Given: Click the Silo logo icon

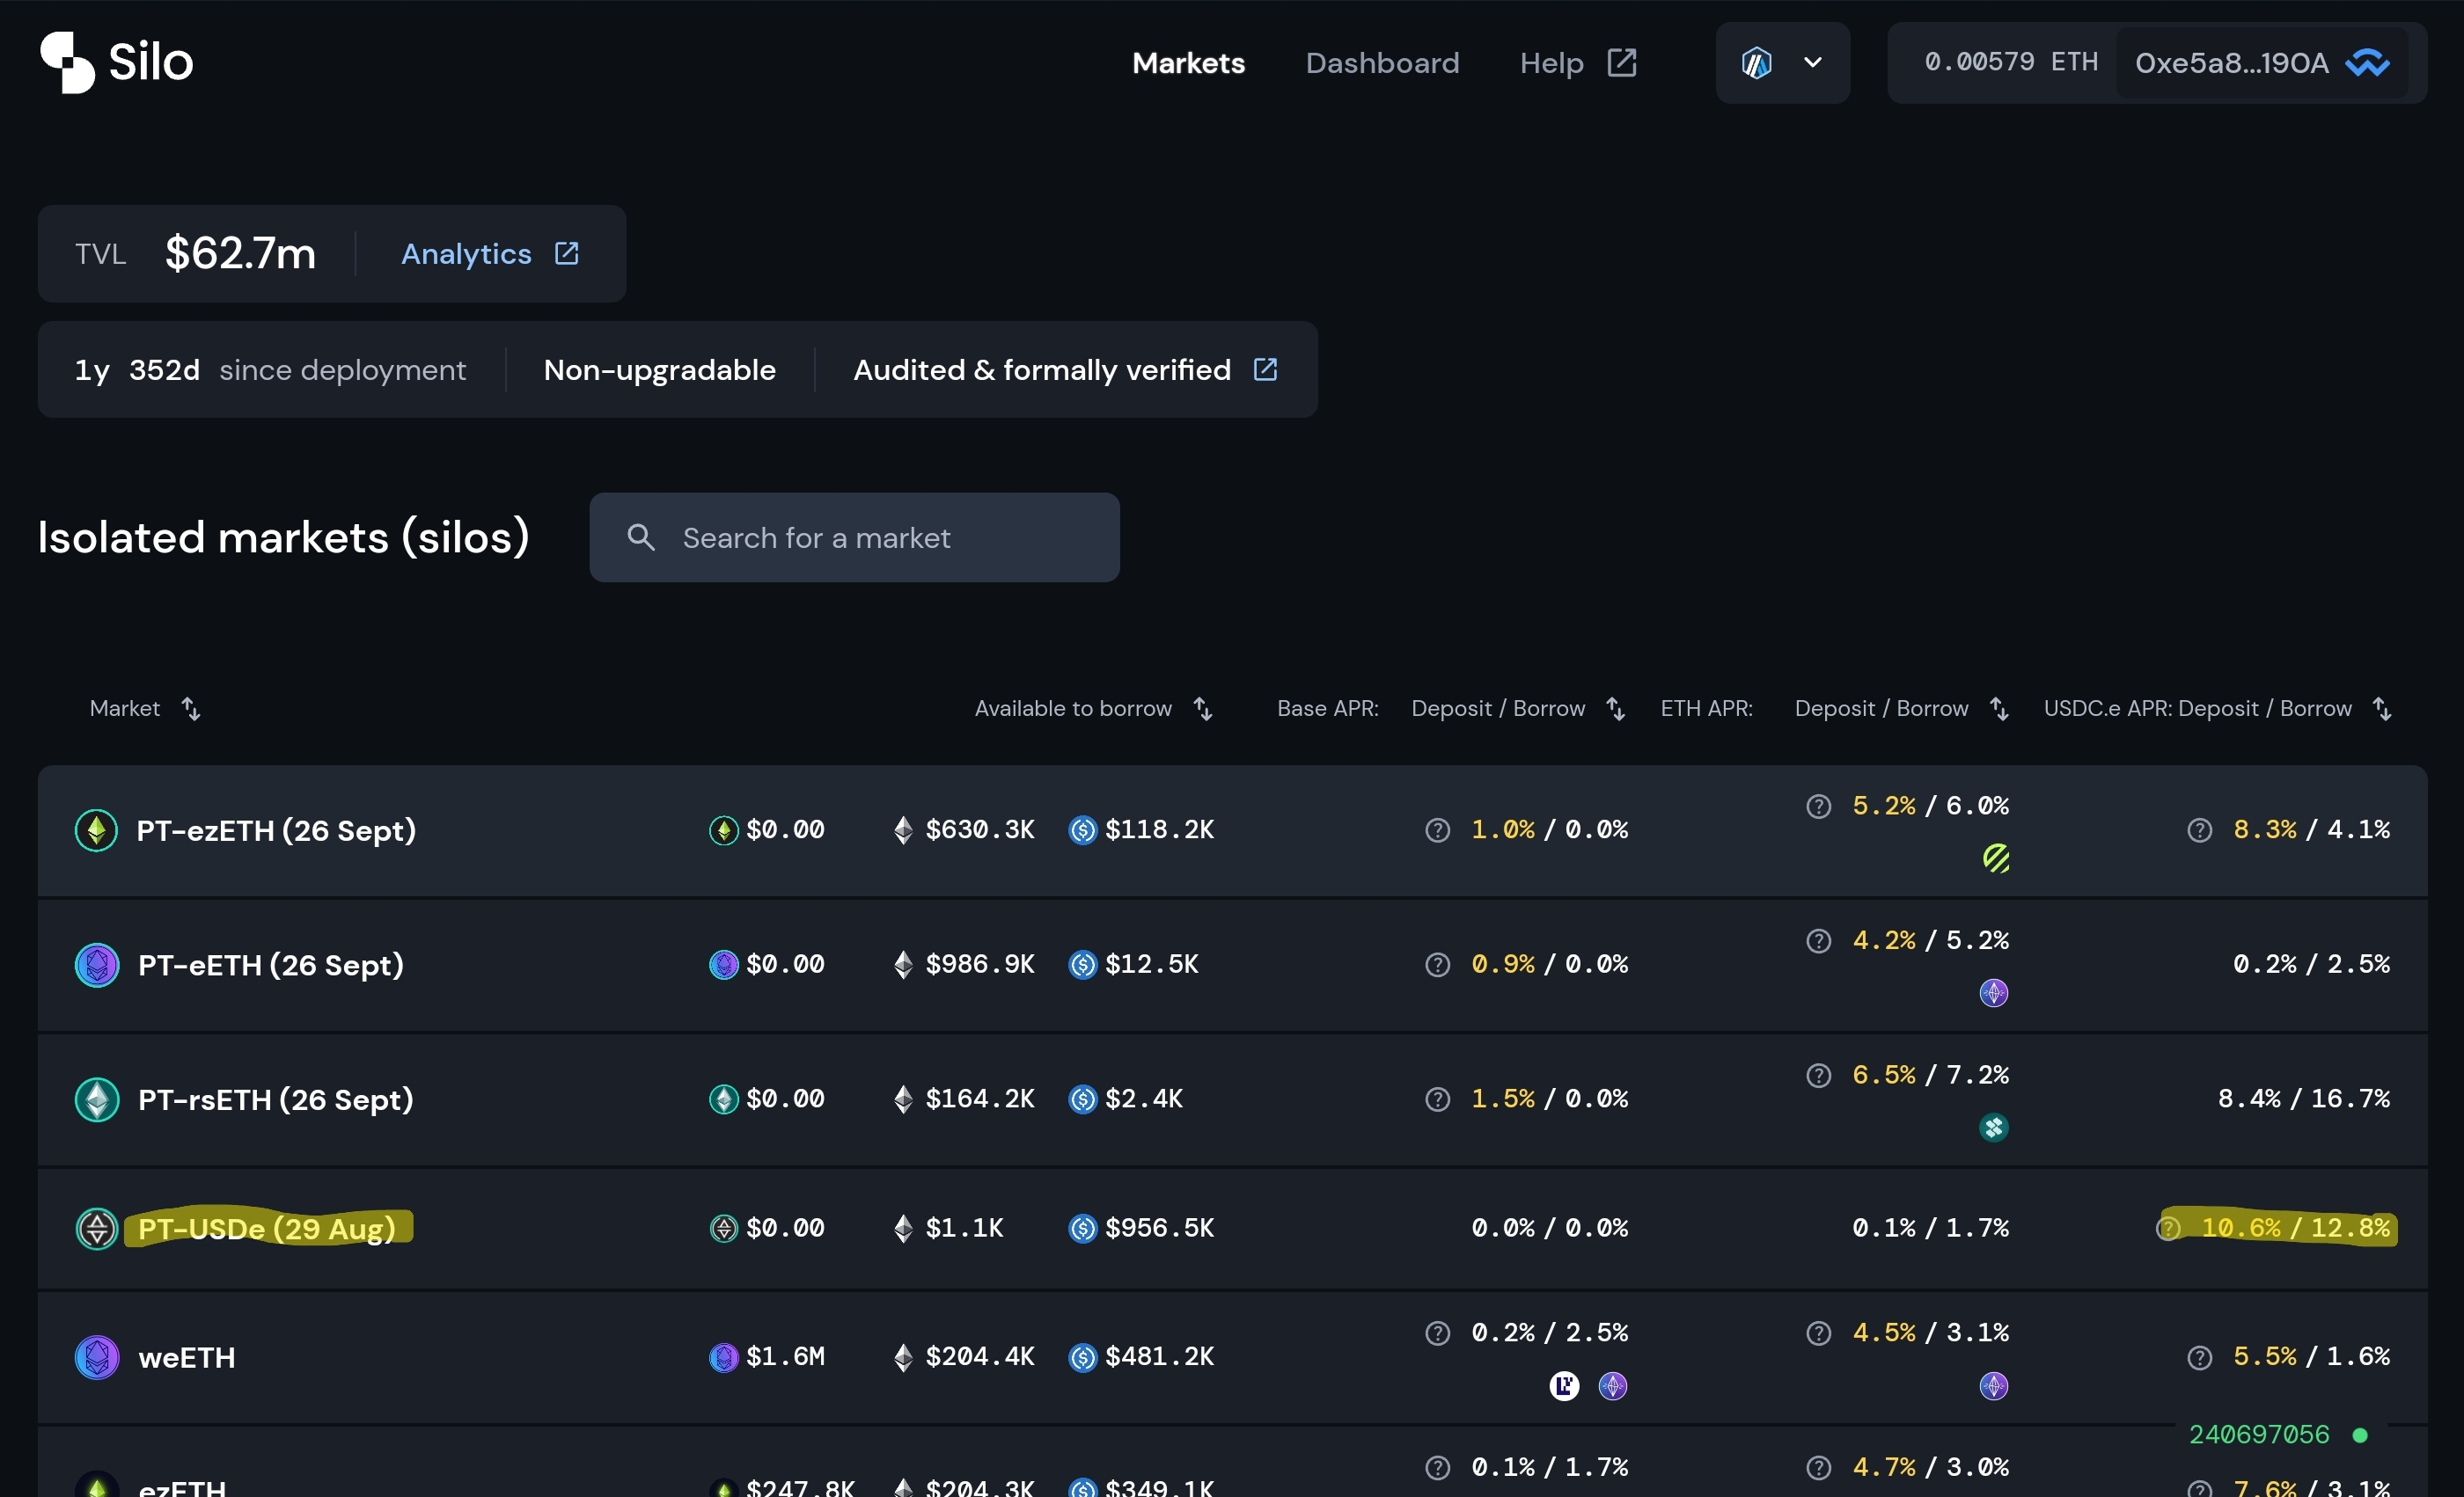Looking at the screenshot, I should [67, 62].
